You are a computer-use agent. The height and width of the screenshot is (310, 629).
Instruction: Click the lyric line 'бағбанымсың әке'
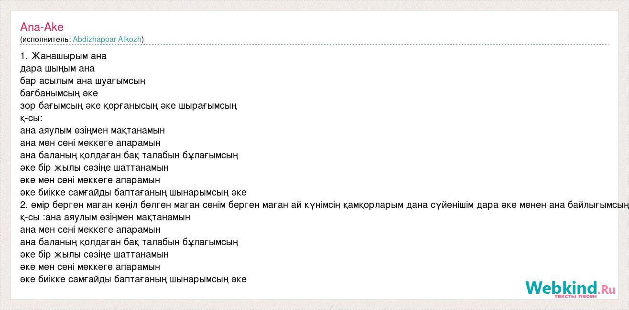pos(59,93)
